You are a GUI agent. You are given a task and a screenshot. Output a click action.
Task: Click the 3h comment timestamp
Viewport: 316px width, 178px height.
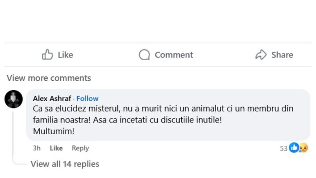36,148
